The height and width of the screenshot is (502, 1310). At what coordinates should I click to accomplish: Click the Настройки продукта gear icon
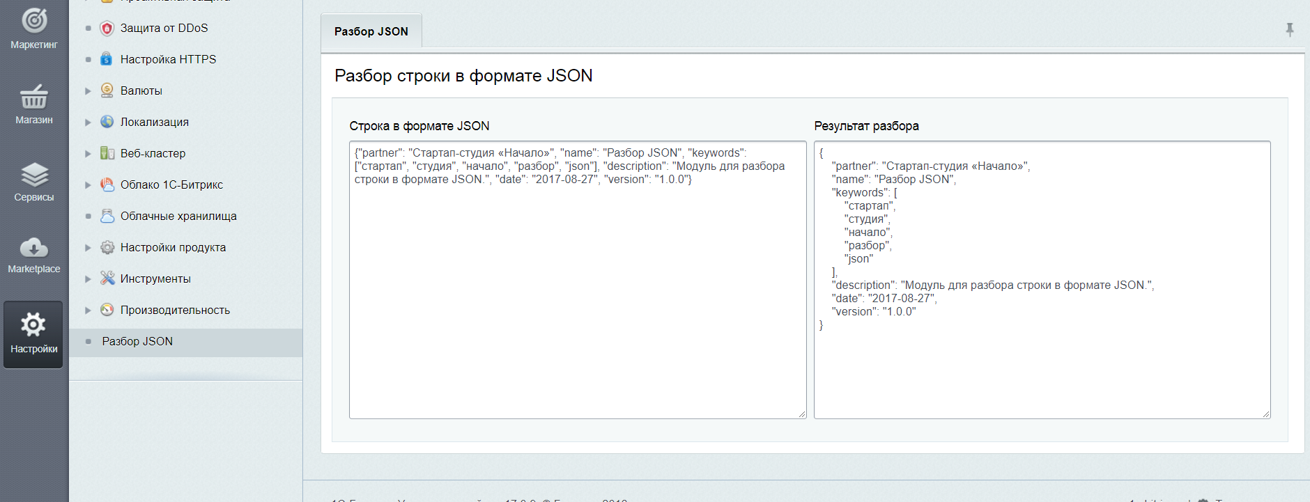pyautogui.click(x=107, y=247)
